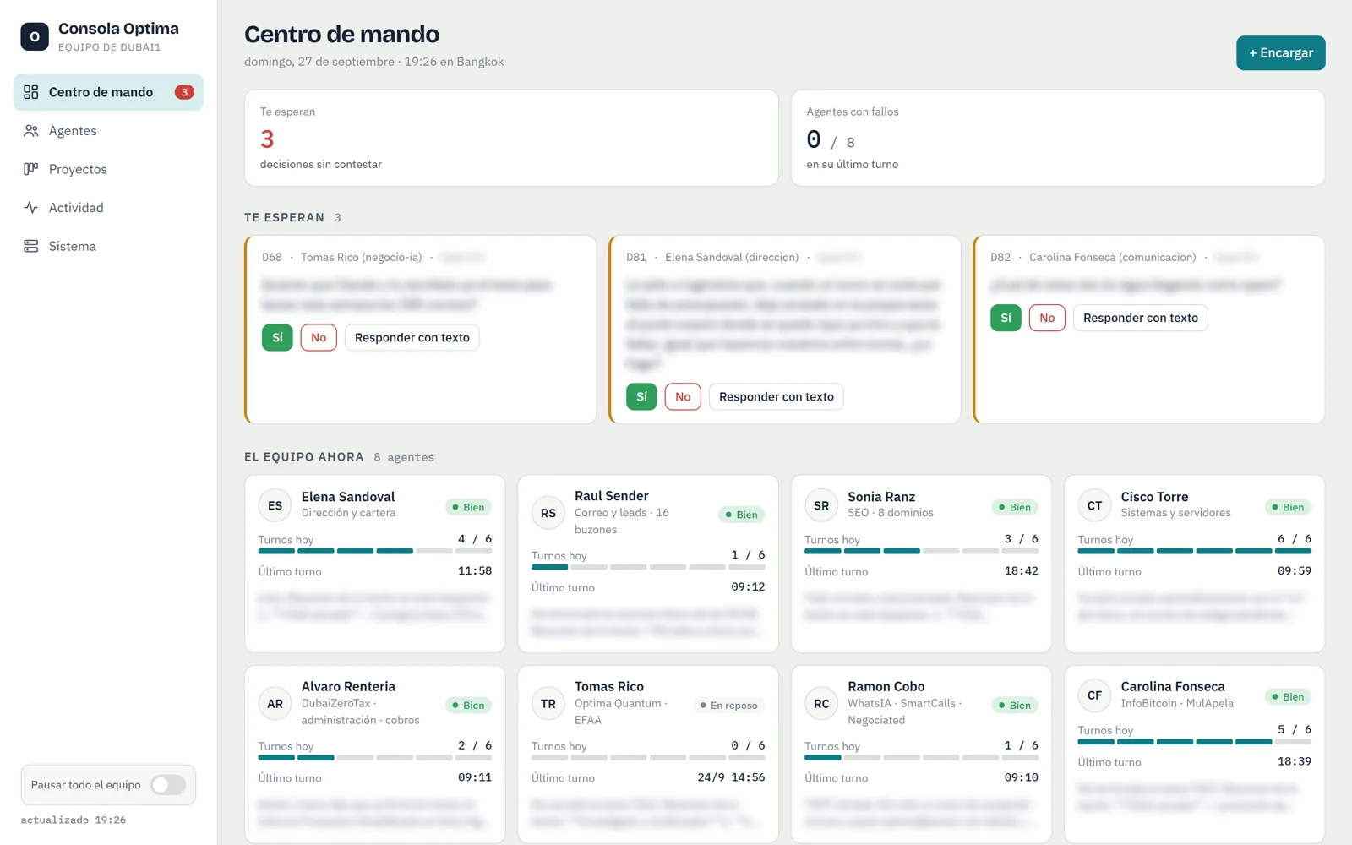Screen dimensions: 1352x845
Task: Answer Sí on decision D68
Action: point(277,337)
